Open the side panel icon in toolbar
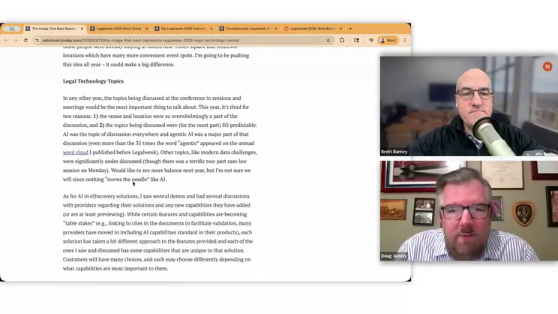The image size is (558, 314). pos(356,41)
